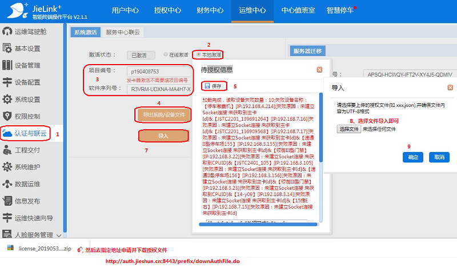Click the JieLink bird logo

tap(17, 10)
